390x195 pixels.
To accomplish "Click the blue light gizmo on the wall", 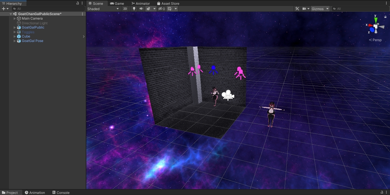I will [x=213, y=70].
